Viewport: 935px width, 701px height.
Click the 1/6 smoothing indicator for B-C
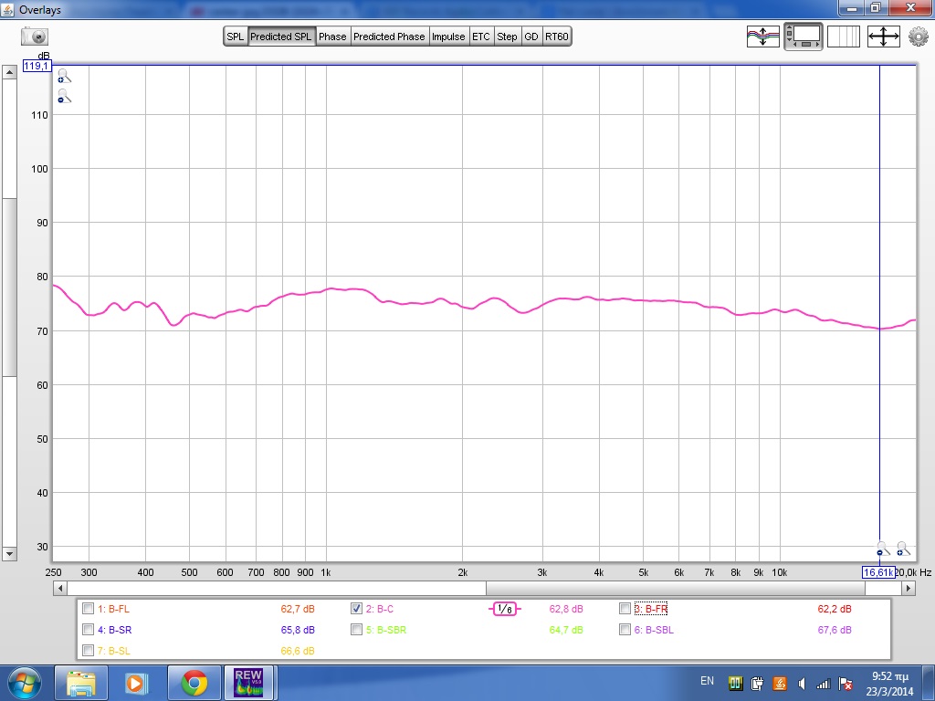(505, 609)
